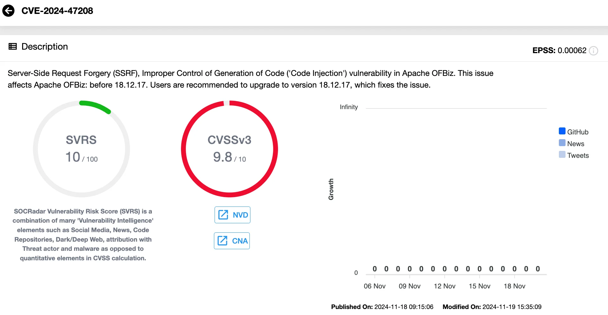
Task: Select the Published On timestamp
Action: tap(382, 307)
